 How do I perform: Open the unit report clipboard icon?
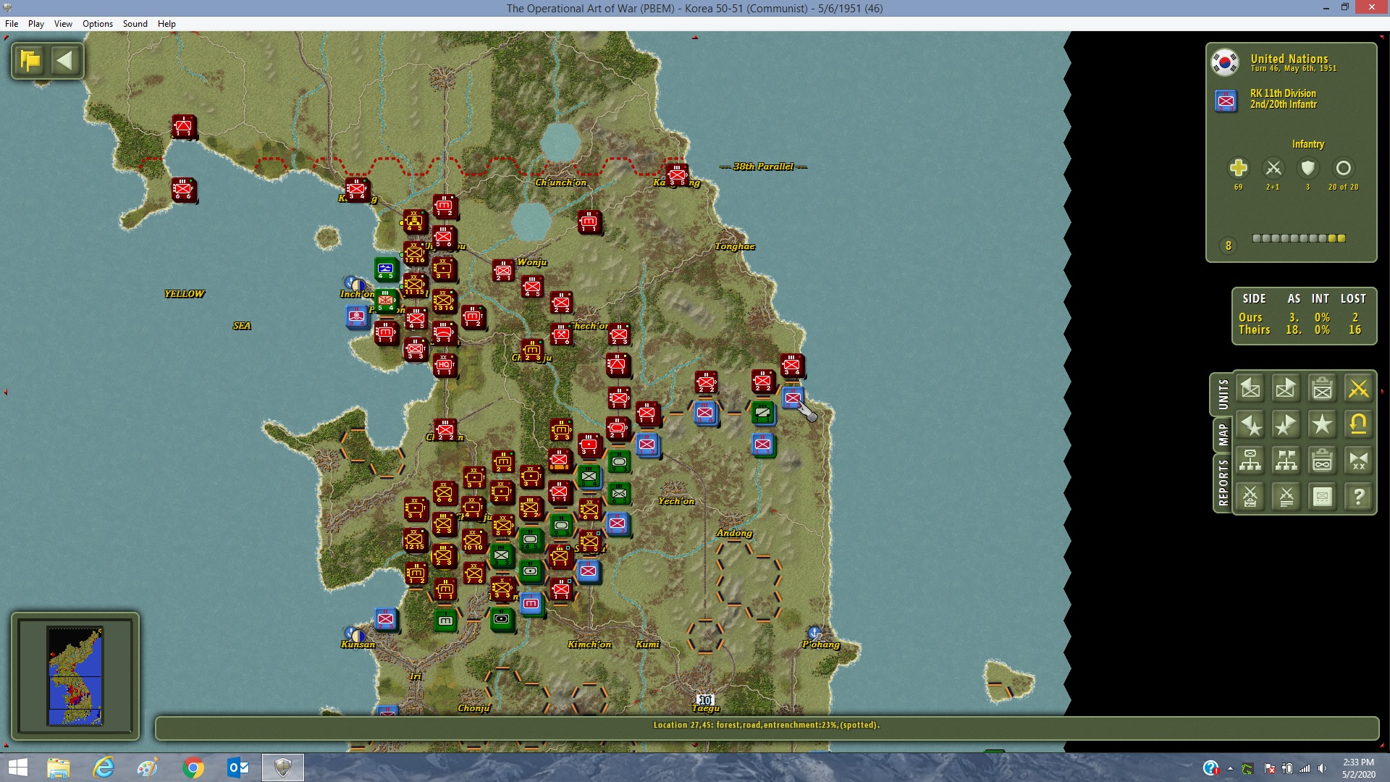point(1322,389)
